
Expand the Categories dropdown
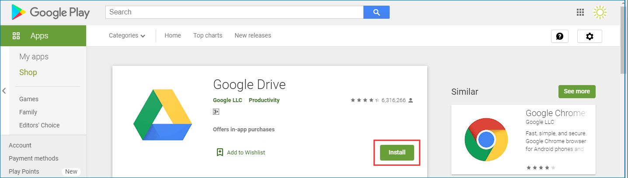[x=127, y=35]
